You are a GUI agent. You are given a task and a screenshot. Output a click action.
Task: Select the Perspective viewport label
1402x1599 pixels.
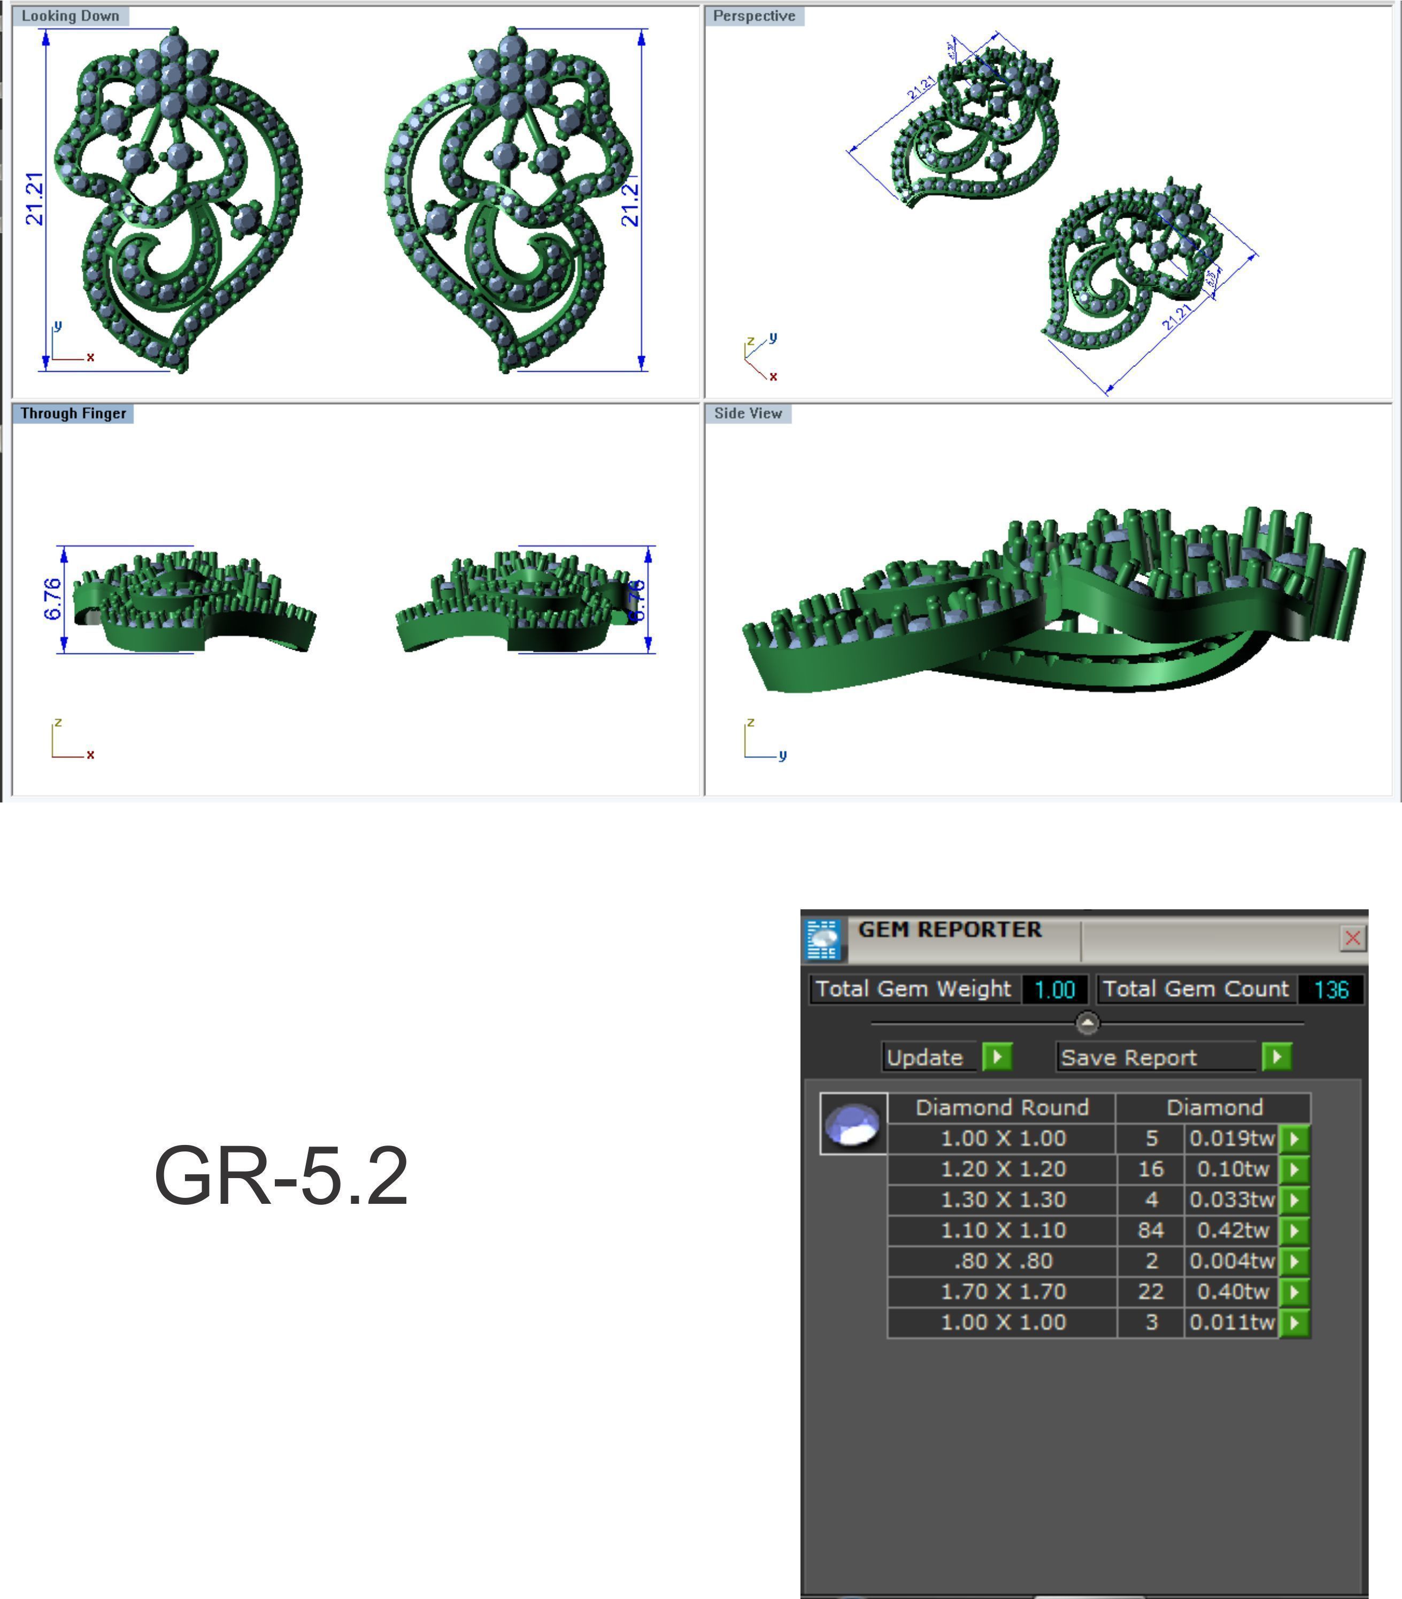point(754,16)
